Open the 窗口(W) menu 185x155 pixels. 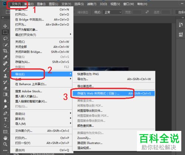coord(128,4)
